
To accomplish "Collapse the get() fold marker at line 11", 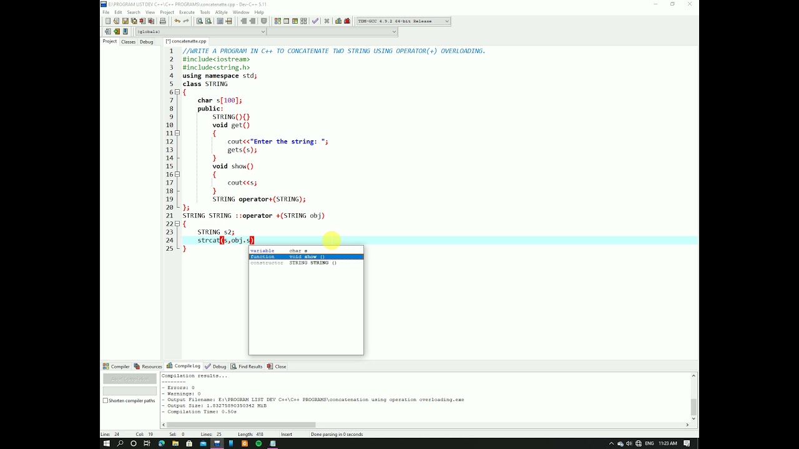I will coord(177,133).
